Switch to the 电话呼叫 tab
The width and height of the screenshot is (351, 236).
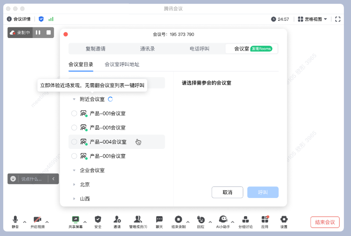[x=200, y=49]
